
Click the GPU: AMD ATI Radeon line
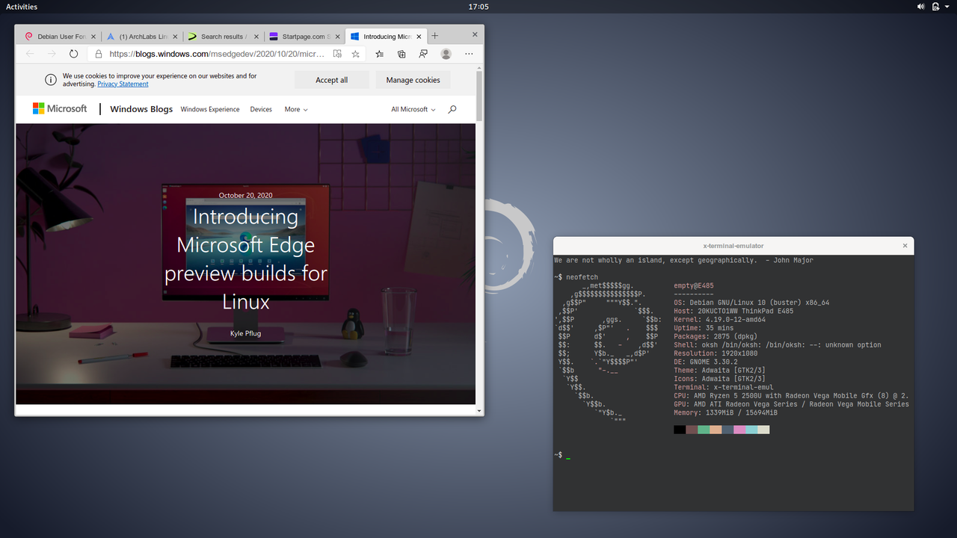click(791, 404)
